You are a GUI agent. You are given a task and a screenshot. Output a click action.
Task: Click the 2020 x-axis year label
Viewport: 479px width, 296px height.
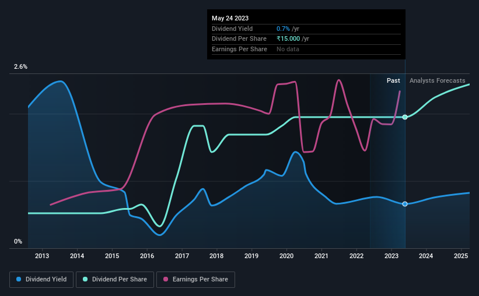tap(286, 256)
